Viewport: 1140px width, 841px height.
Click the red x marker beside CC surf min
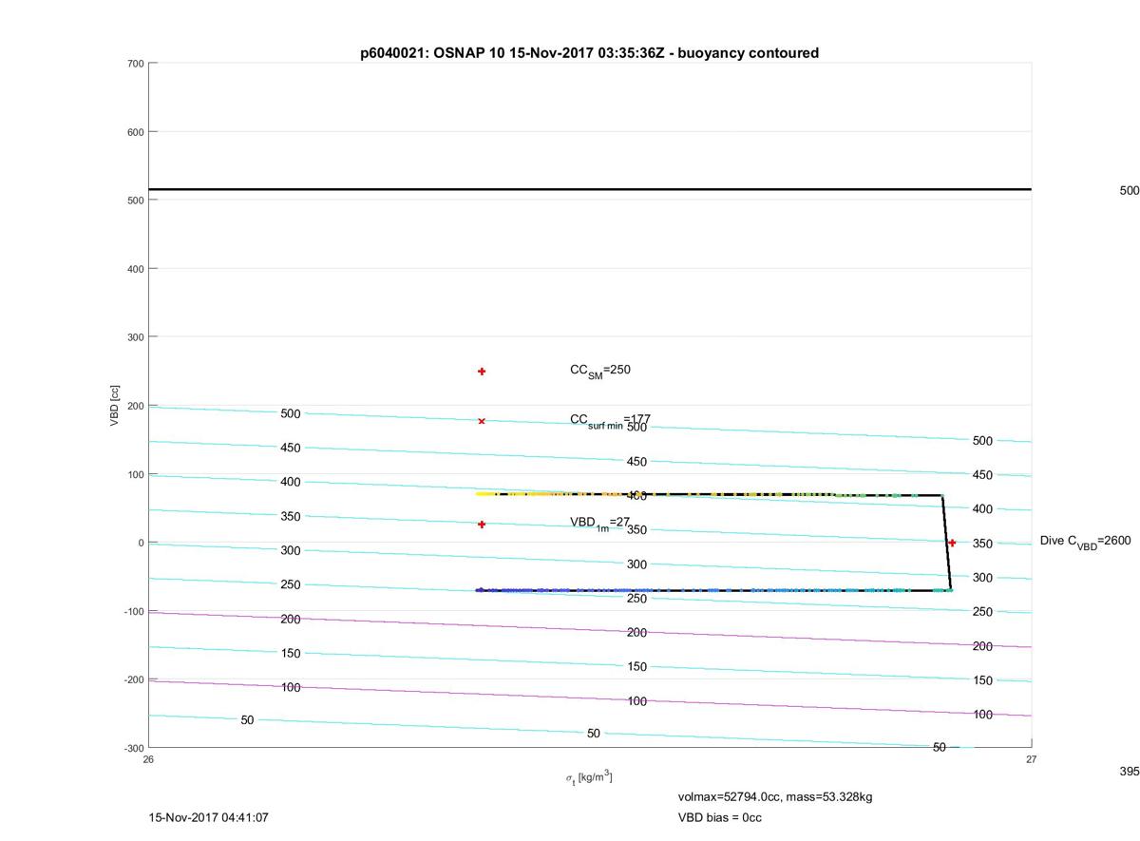482,421
